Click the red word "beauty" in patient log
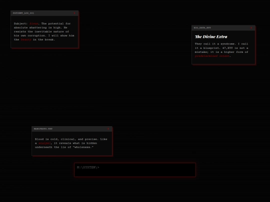 pos(26,39)
